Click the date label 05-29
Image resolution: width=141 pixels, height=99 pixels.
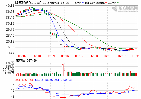point(51,56)
